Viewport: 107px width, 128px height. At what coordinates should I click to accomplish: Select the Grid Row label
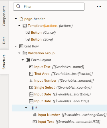tap(31, 46)
